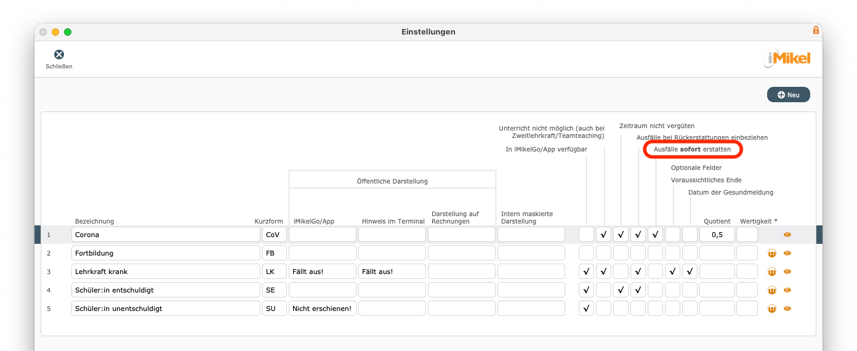This screenshot has height=351, width=857.
Task: Uncheck 'Zeitraum nicht vergüten' for Schüler:in entschuldigt
Action: 621,290
